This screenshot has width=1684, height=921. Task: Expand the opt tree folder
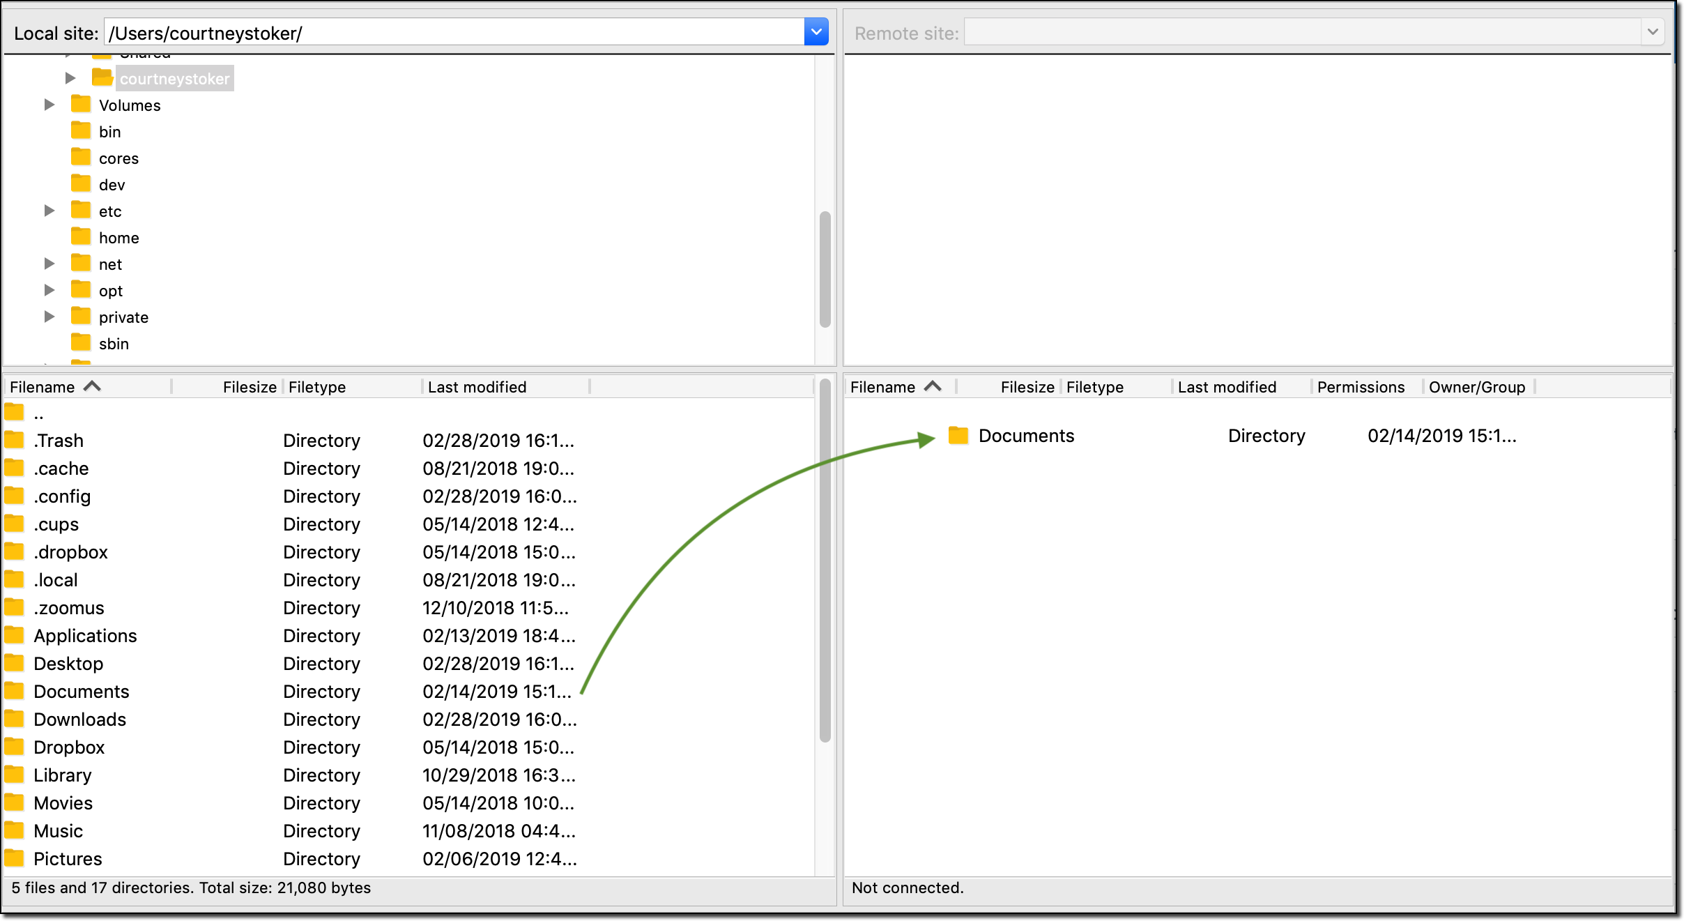click(49, 290)
